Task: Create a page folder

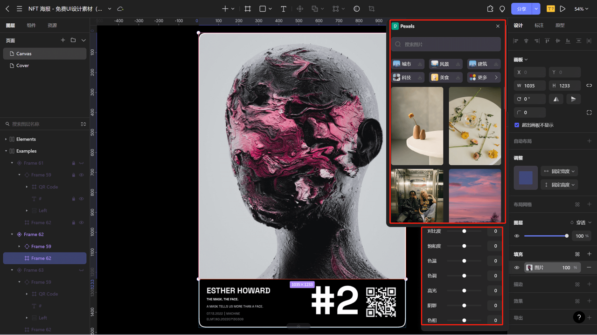Action: tap(73, 40)
